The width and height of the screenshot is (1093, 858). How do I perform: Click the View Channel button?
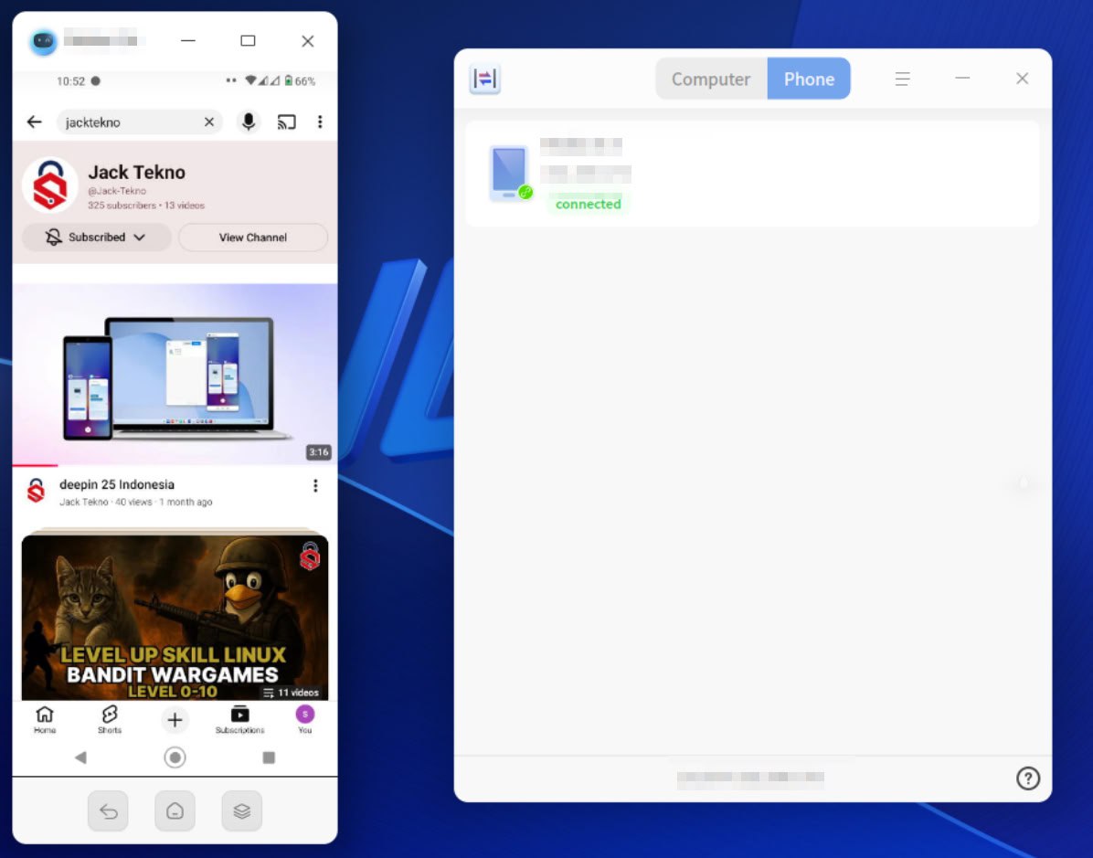click(253, 237)
